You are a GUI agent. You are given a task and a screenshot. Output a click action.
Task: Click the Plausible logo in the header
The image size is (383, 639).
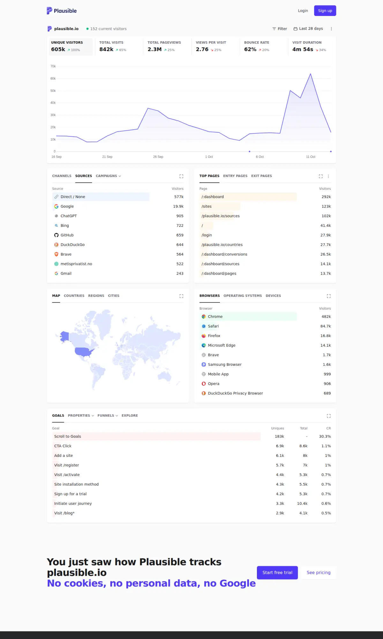click(62, 11)
